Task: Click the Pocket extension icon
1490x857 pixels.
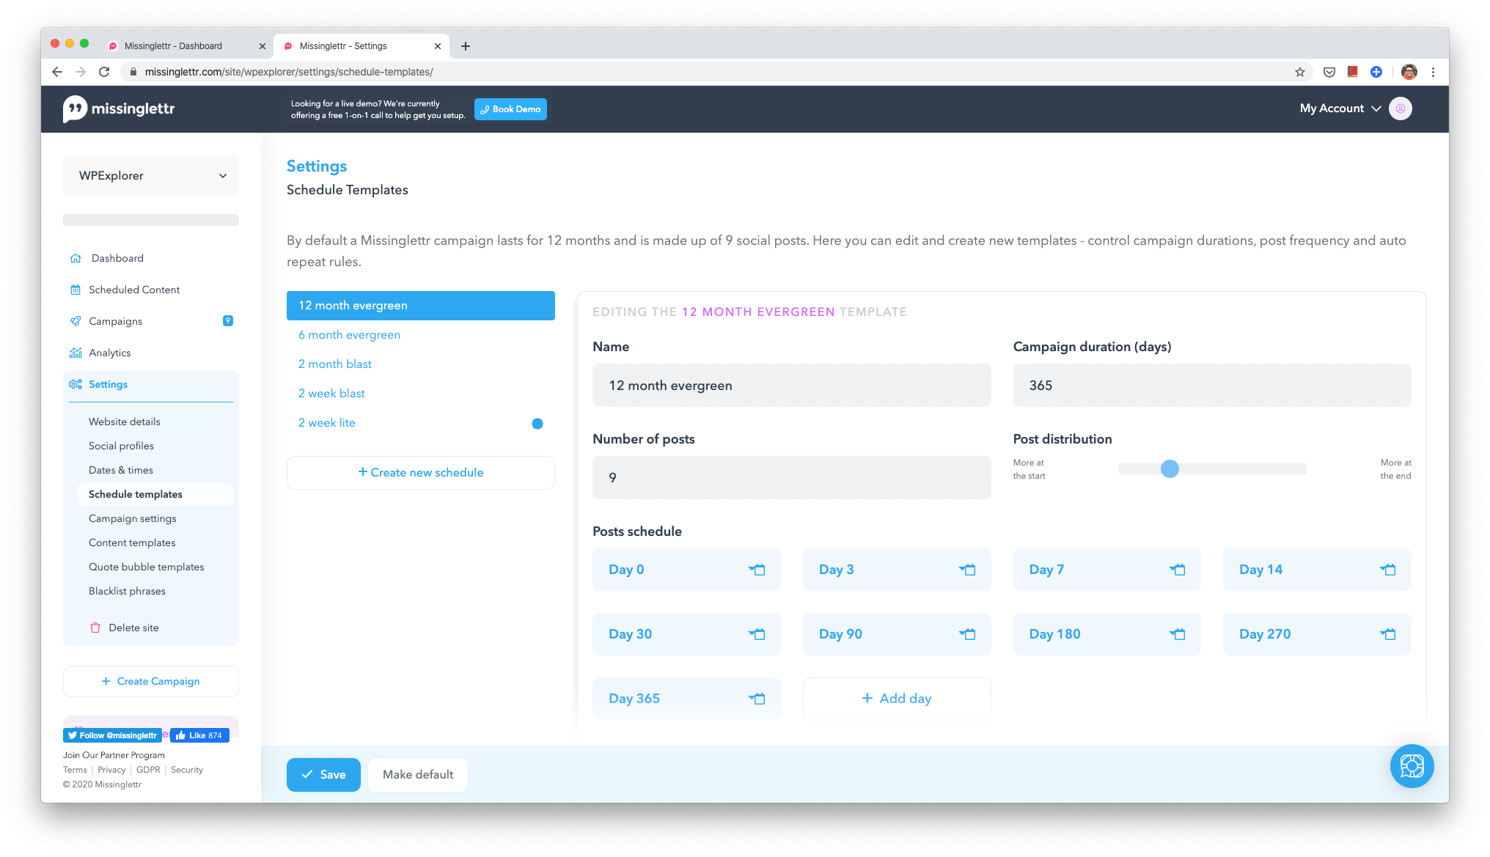Action: [1329, 72]
